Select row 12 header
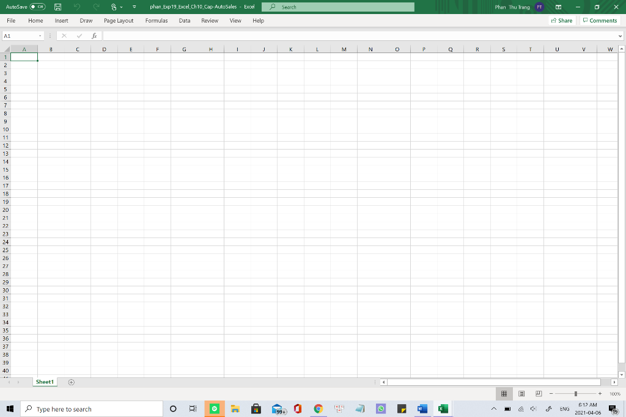 point(6,145)
